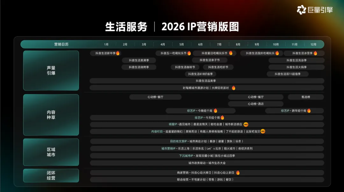This screenshot has height=192, width=344.
Task: Click the 巨量引擎 logo icon
Action: pos(302,10)
